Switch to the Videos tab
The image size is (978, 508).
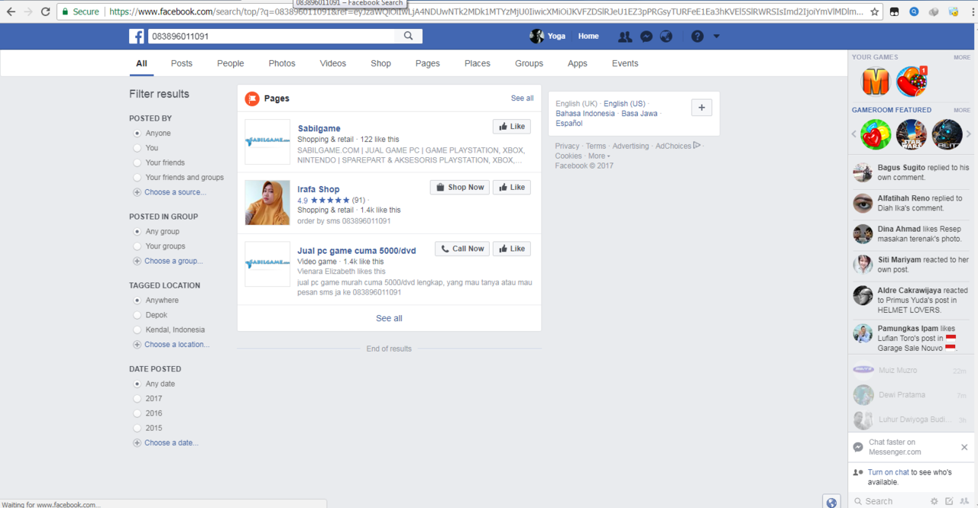(333, 63)
